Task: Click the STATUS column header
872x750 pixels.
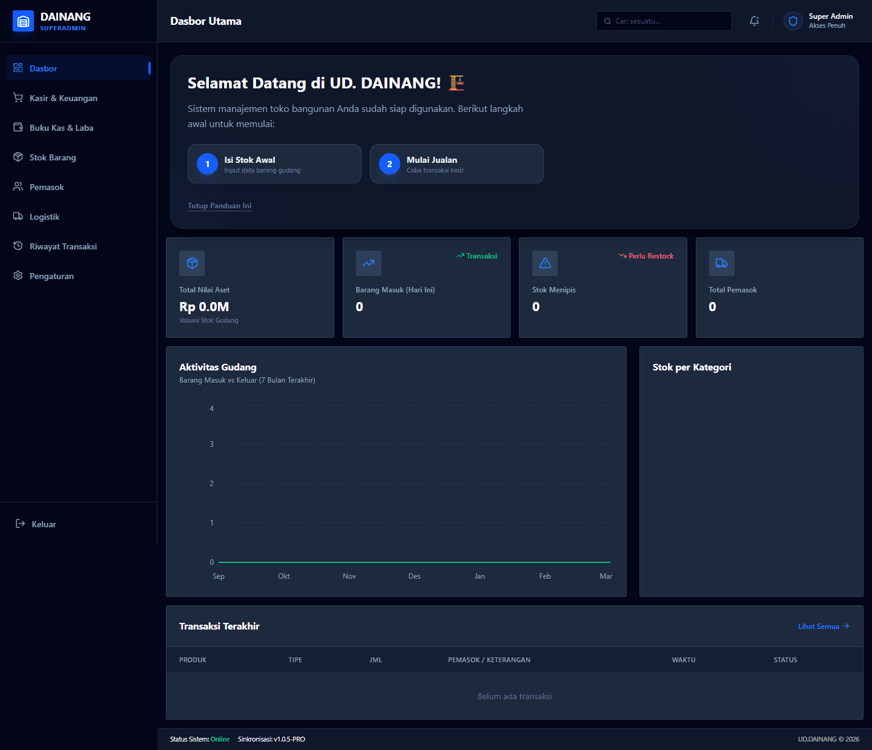Action: [785, 660]
